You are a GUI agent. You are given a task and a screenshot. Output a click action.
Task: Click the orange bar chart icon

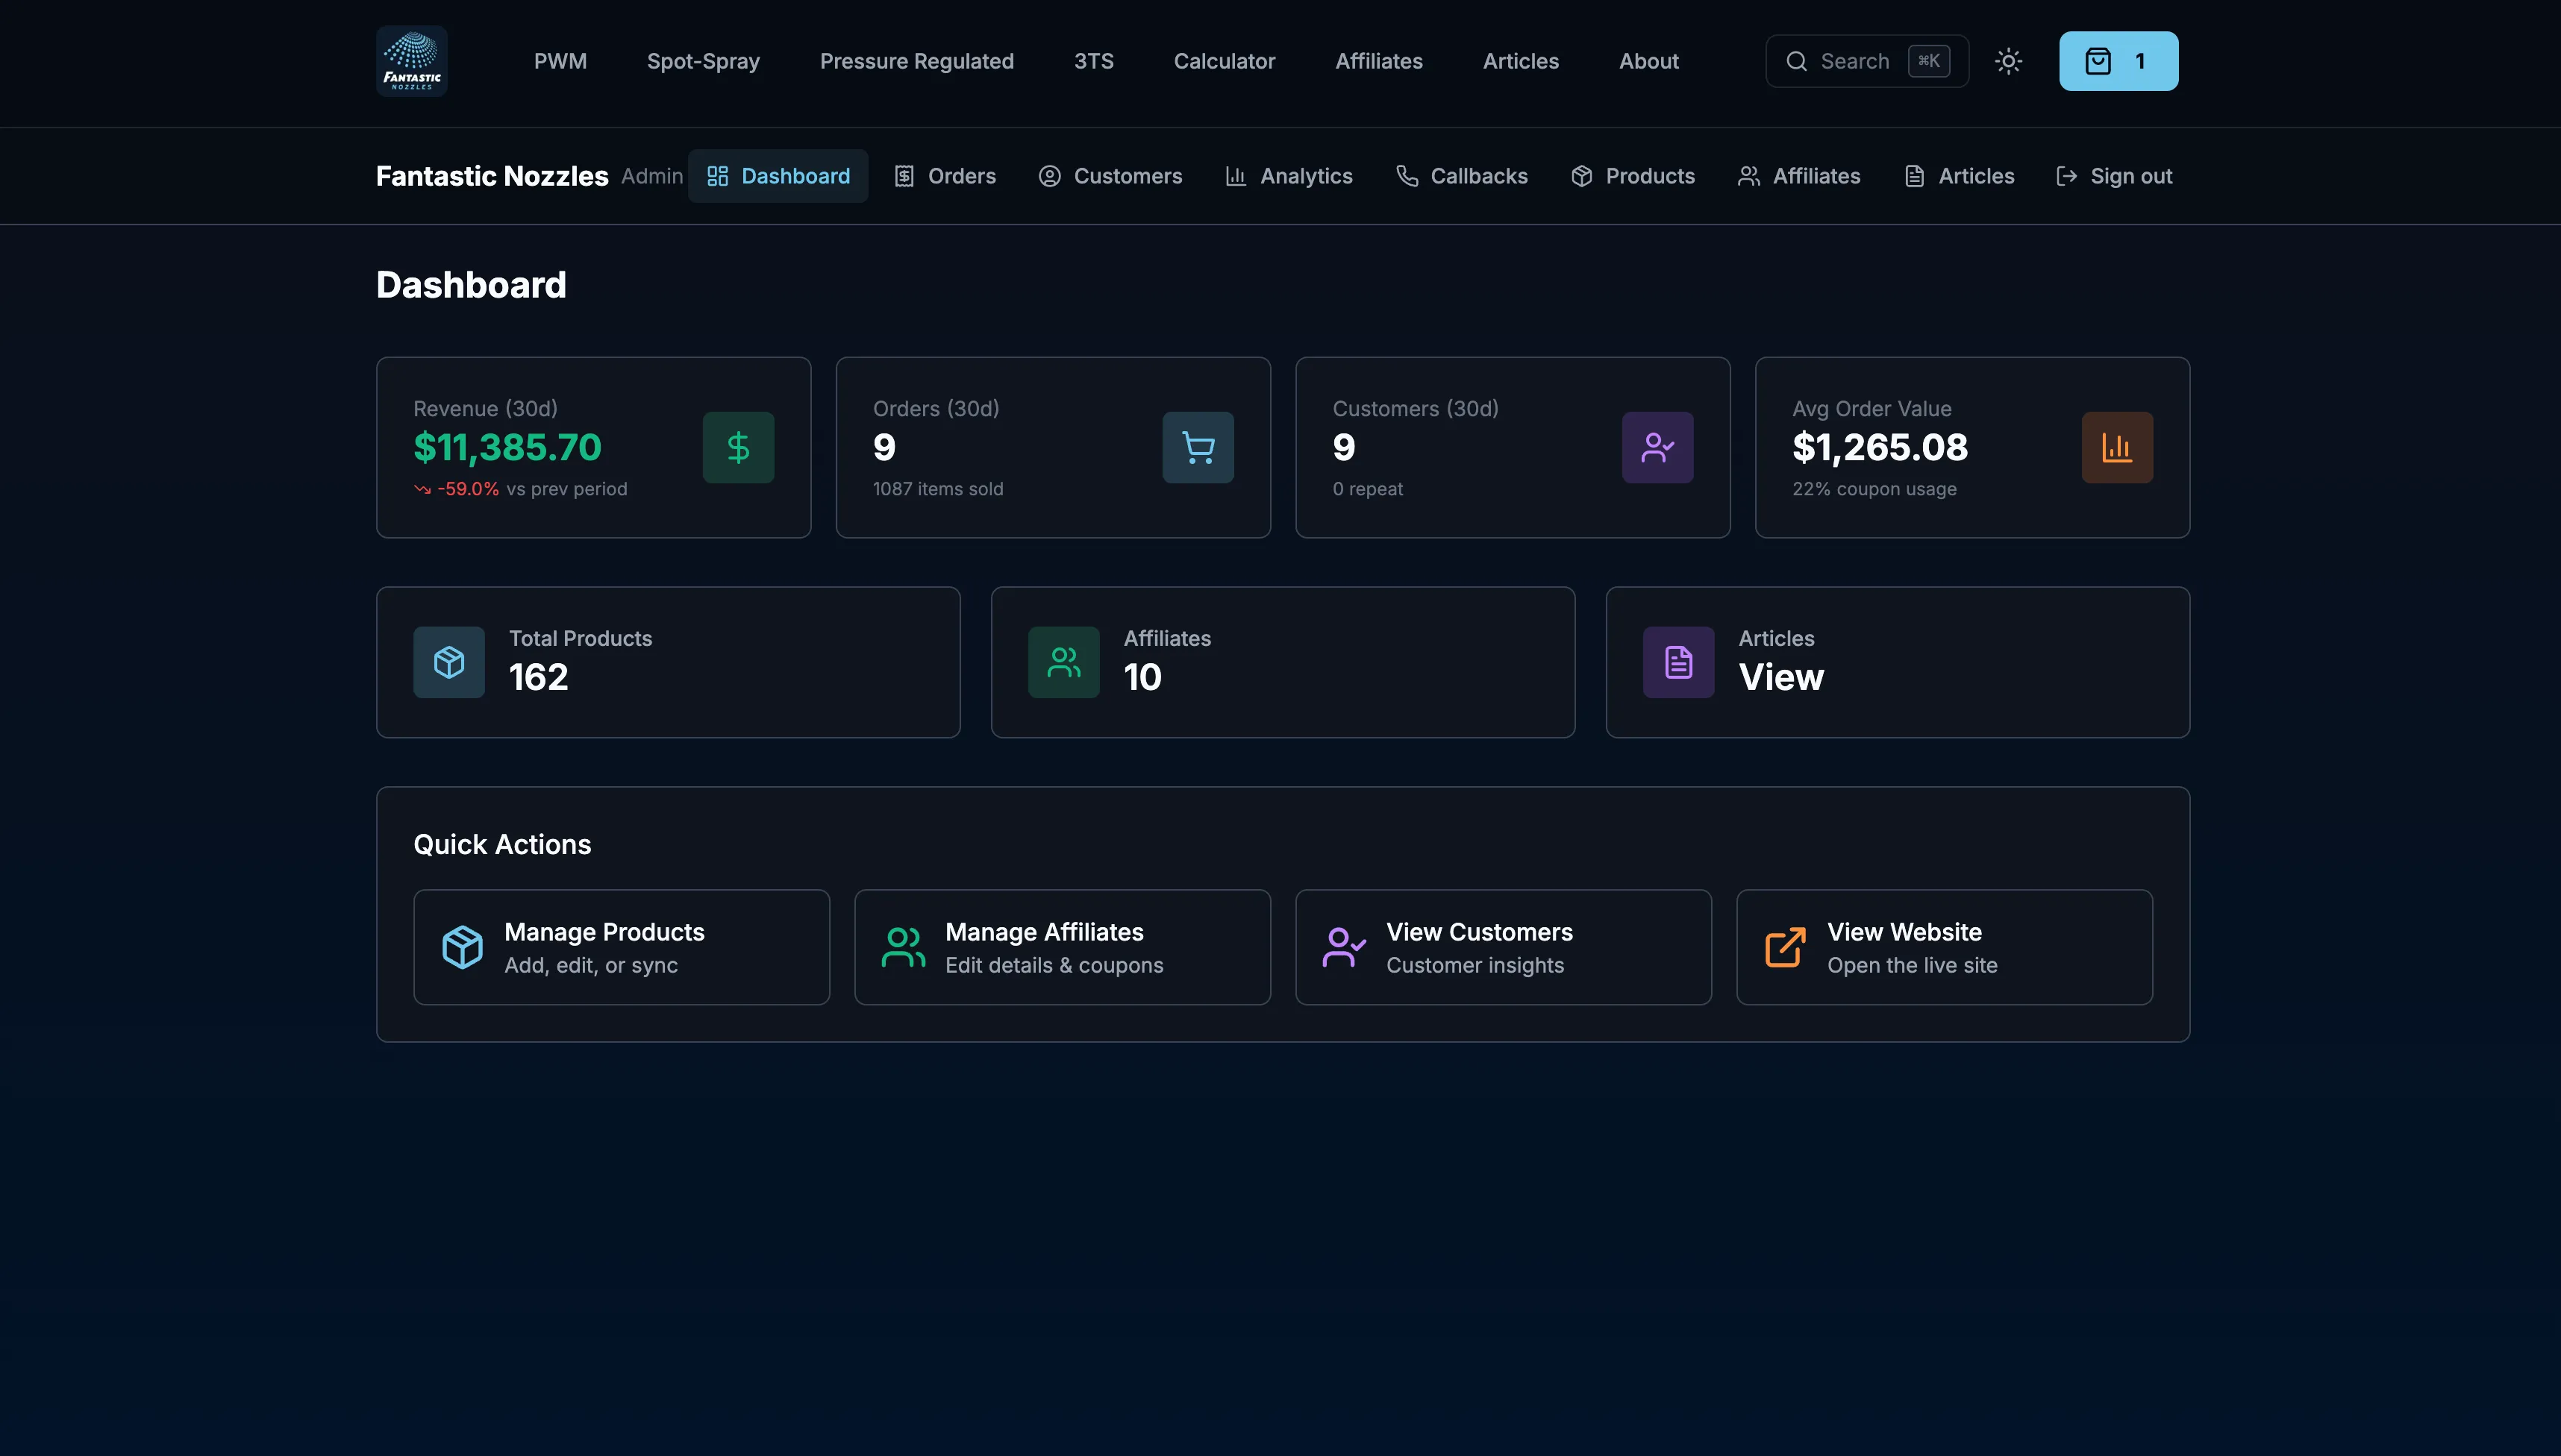click(x=2117, y=447)
